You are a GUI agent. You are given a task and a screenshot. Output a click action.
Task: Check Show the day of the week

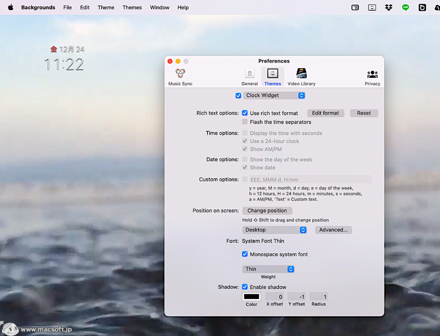click(x=244, y=159)
